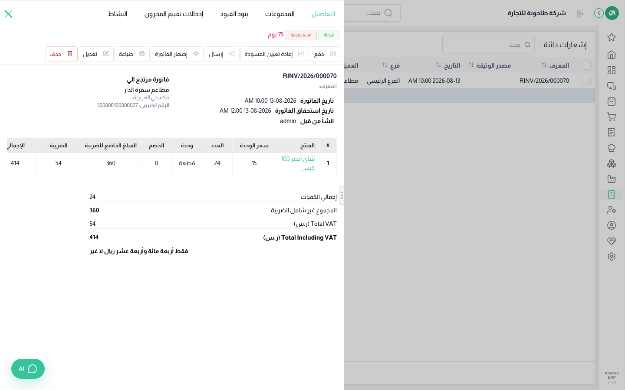Switch to the النشاط tab
Viewport: 625px width, 390px height.
(118, 14)
